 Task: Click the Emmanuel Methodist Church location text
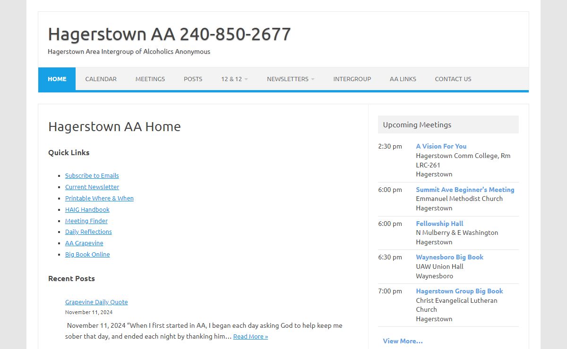pos(459,199)
